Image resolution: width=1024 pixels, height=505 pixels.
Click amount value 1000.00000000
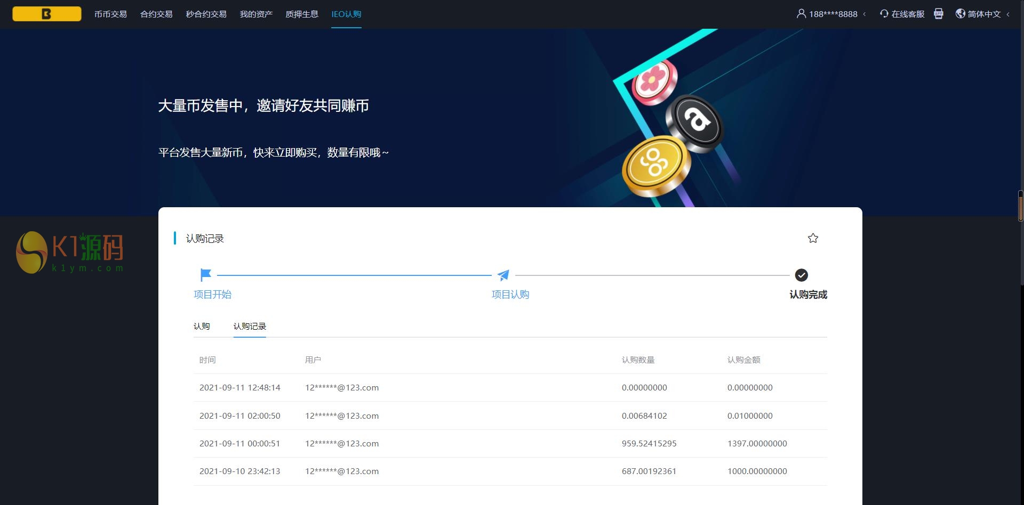click(757, 471)
